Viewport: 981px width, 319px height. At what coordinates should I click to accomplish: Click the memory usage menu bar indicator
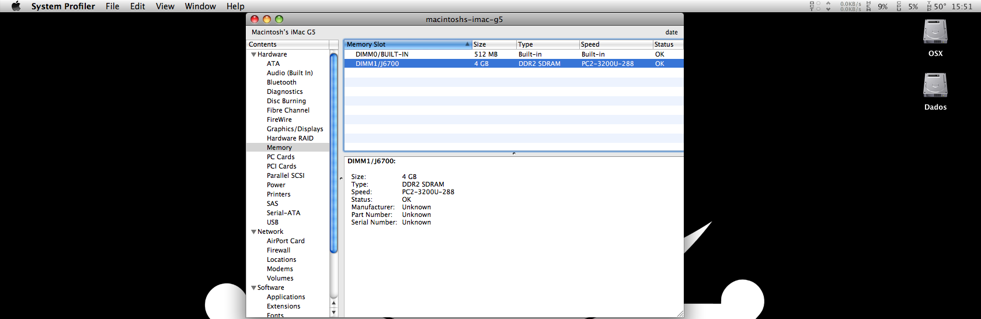pos(877,6)
